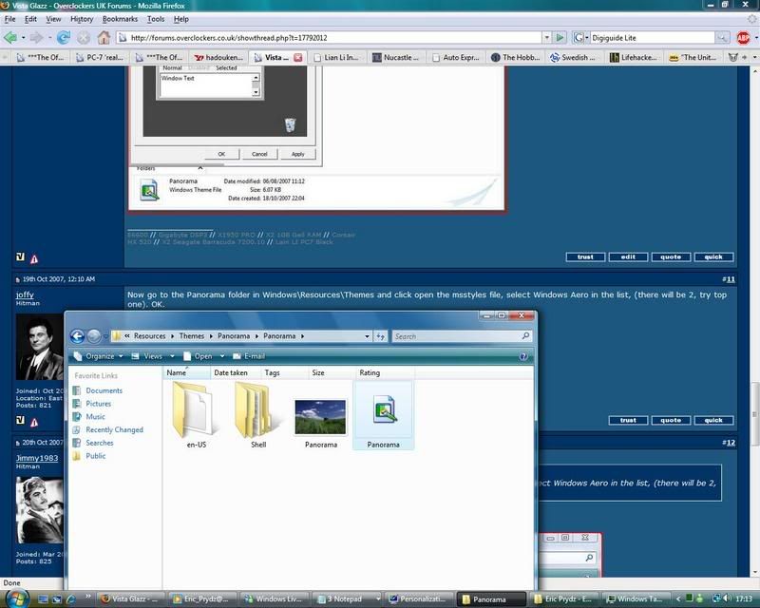This screenshot has width=760, height=608.
Task: Open the Firefox File menu
Action: coord(9,19)
